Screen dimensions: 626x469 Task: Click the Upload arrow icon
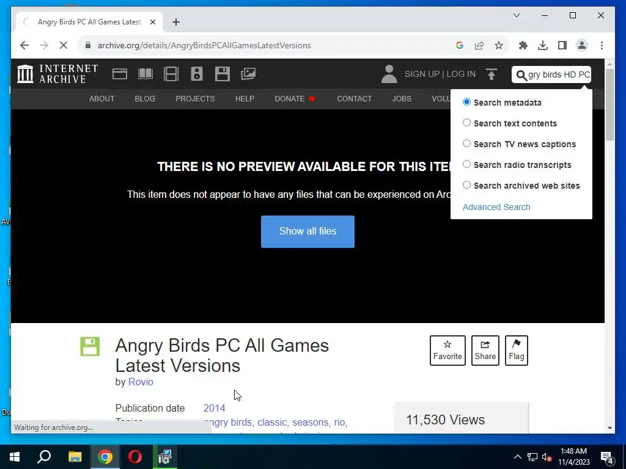coord(491,74)
